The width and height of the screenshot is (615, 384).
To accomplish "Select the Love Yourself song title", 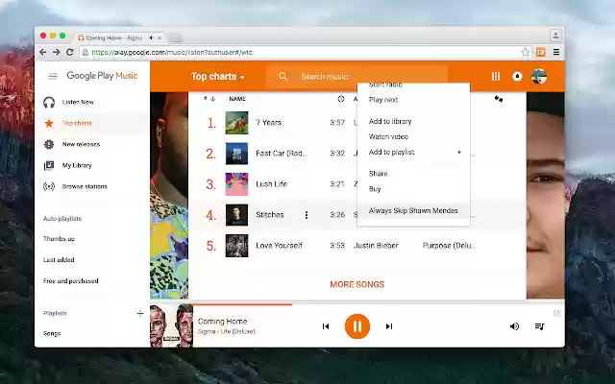I will click(279, 246).
